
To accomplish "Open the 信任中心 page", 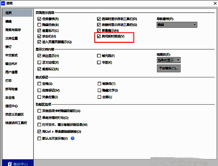I will click(12, 106).
